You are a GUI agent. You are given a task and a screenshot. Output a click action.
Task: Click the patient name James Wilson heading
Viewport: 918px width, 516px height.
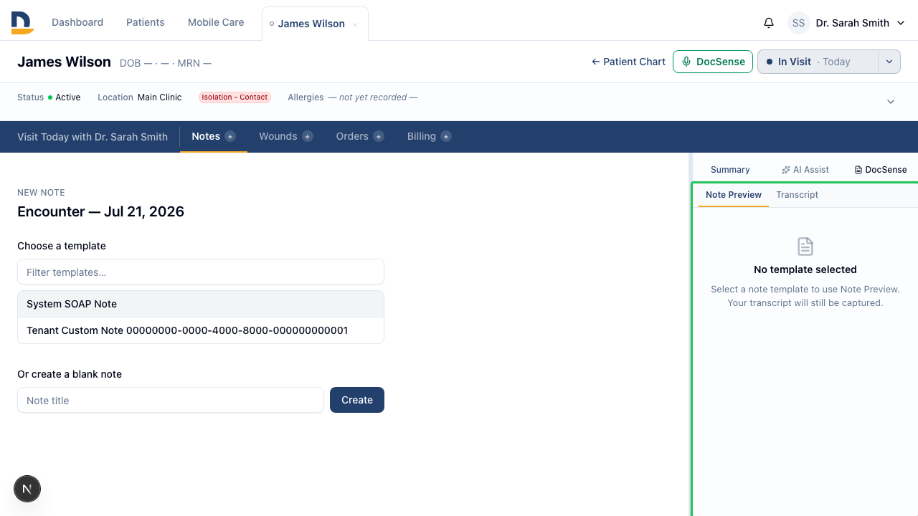[x=64, y=62]
